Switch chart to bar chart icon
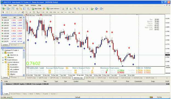This screenshot has width=171, height=99. point(63,8)
